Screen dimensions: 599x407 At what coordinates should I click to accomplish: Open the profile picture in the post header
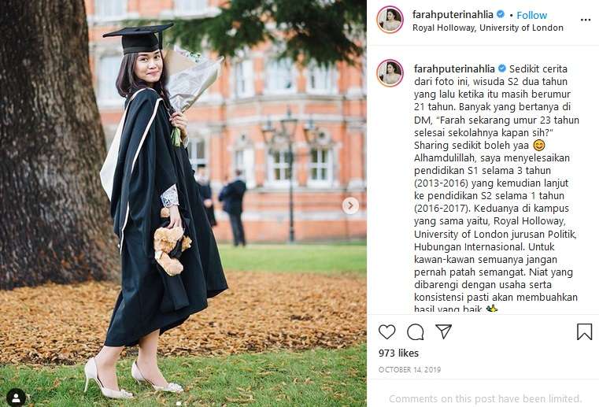(x=390, y=20)
